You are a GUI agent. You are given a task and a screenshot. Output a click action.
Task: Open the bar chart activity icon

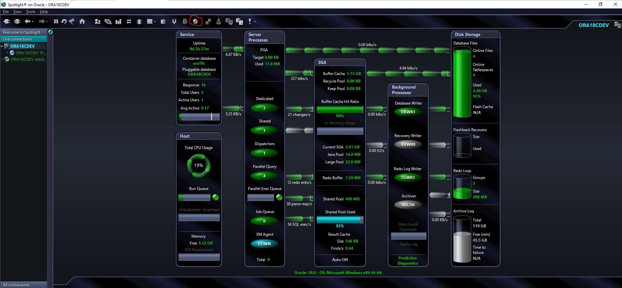118,21
